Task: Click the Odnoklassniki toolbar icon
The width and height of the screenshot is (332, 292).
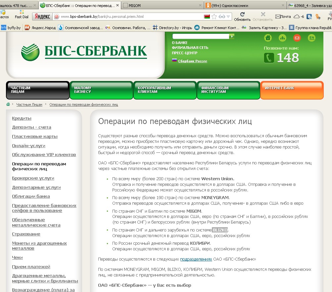Action: coord(318,17)
